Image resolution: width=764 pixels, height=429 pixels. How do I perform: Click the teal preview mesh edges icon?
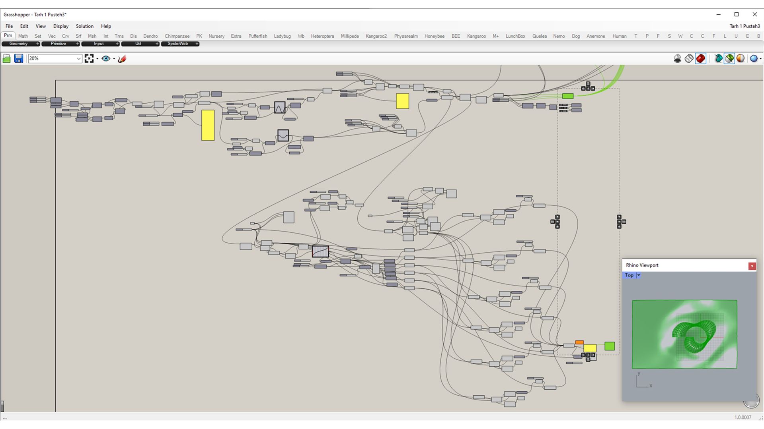[x=718, y=59]
